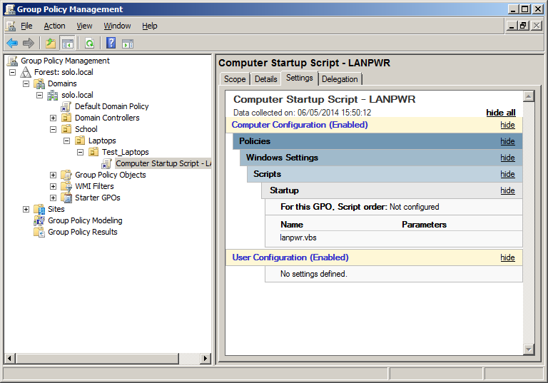Image resolution: width=548 pixels, height=383 pixels.
Task: Collapse the Test_Laptops OU node
Action: click(81, 153)
